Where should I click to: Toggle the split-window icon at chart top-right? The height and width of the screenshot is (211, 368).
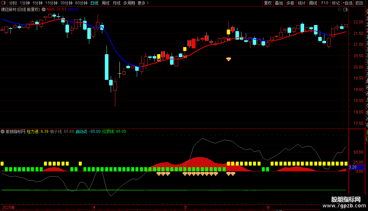(346, 10)
